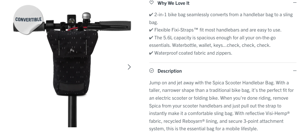The width and height of the screenshot is (304, 133).
Task: Click the checkmark before Flexible Fixi-Straps
Action: coord(151,30)
